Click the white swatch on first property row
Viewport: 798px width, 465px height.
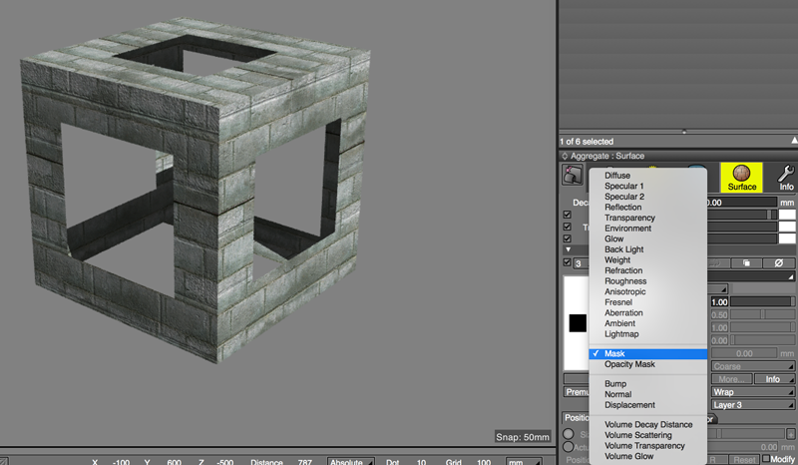coord(787,215)
